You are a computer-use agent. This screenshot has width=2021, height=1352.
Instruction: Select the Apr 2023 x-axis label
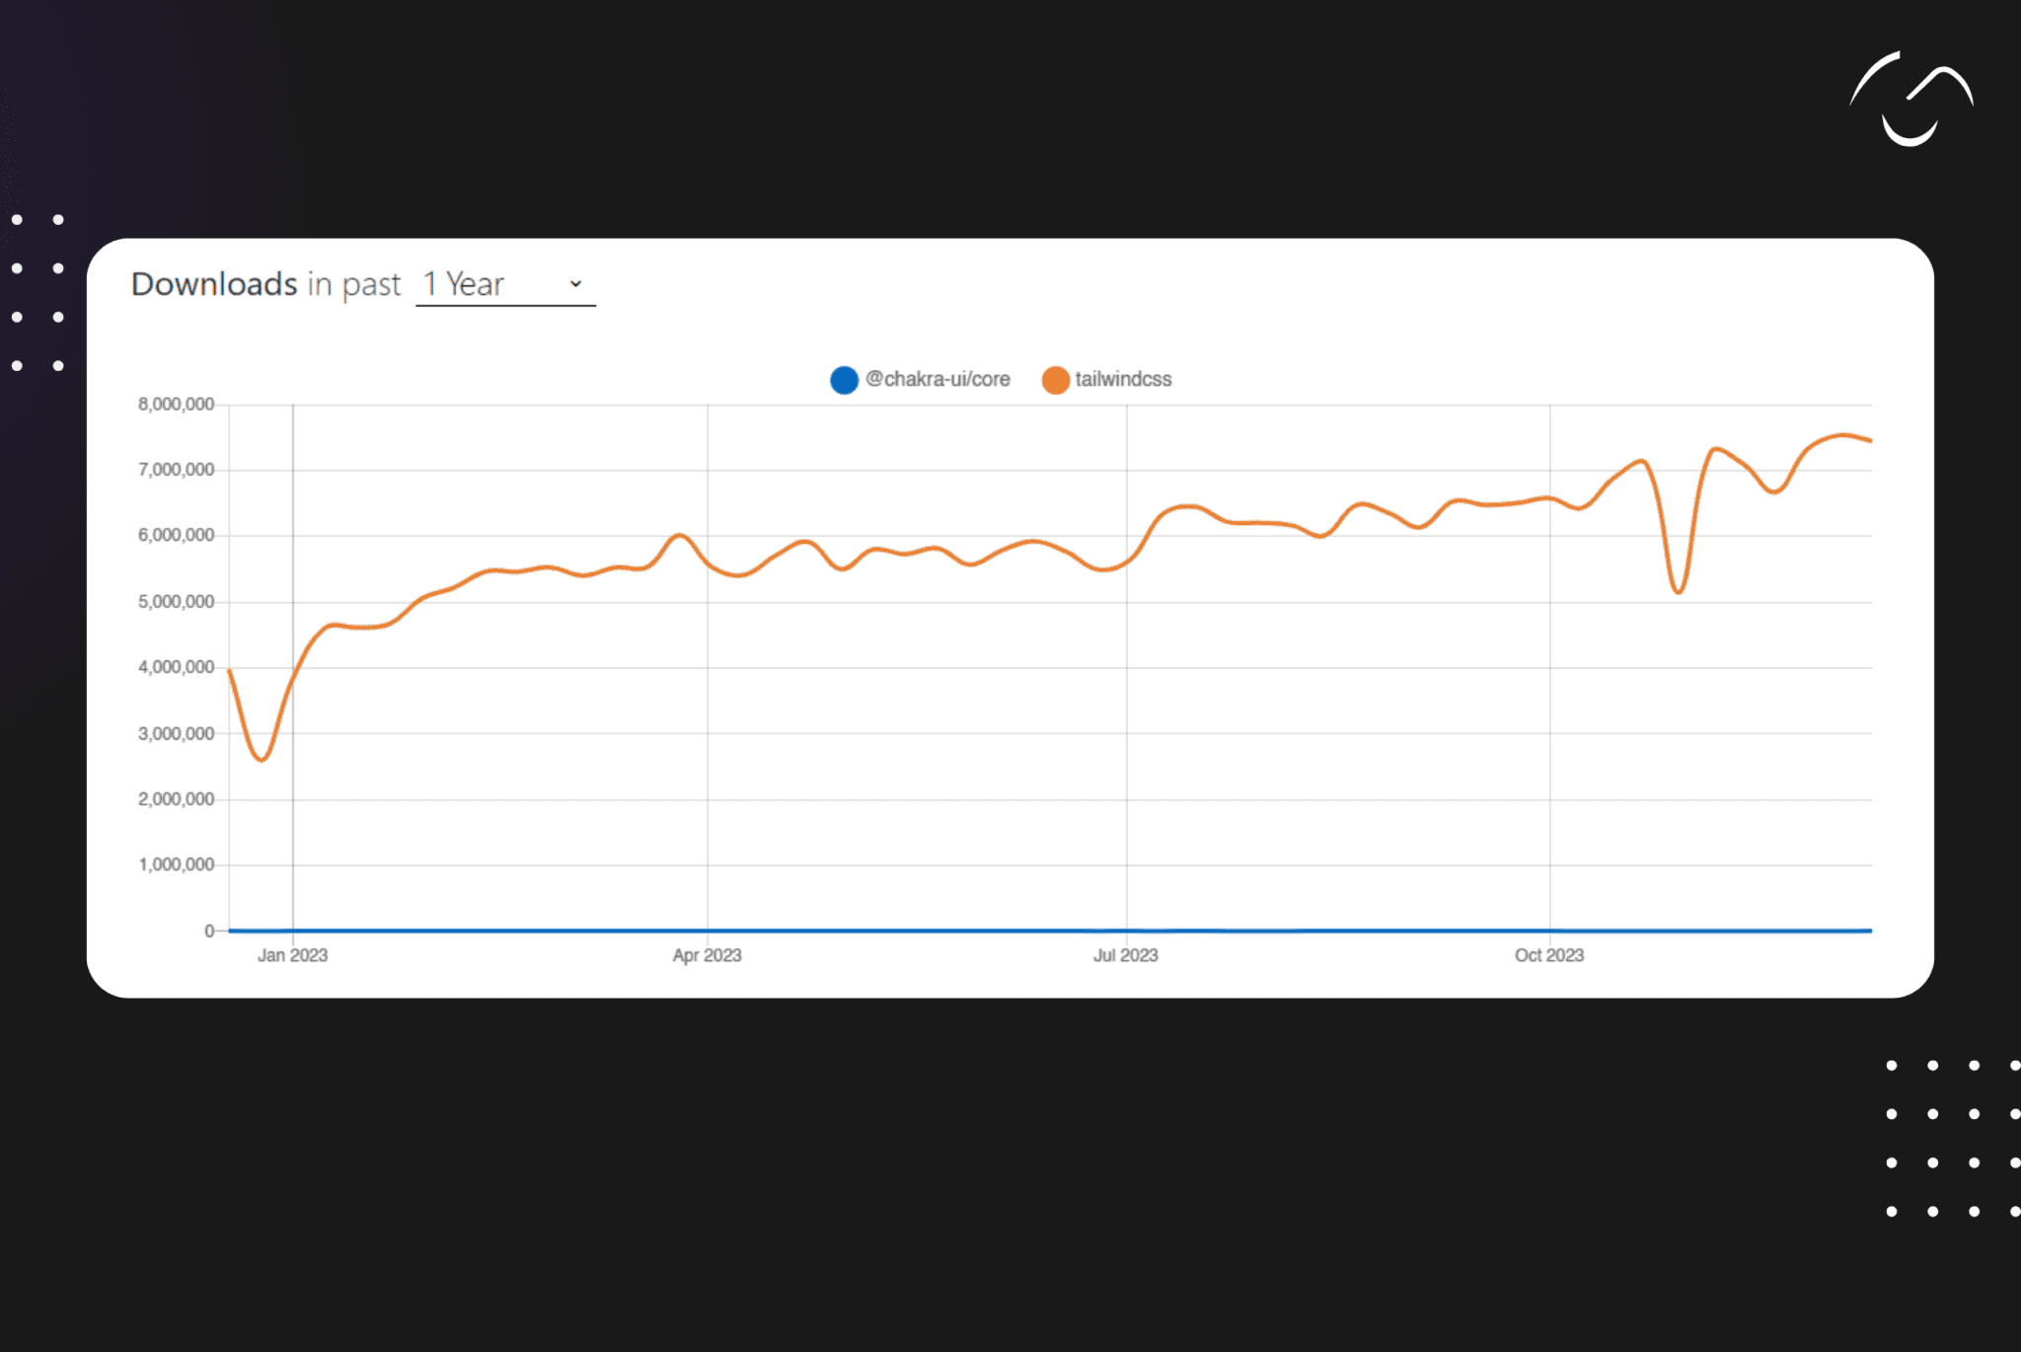coord(707,955)
